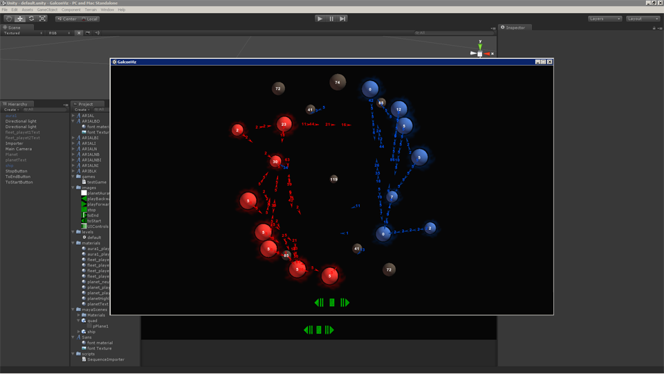Viewport: 664px width, 374px height.
Task: Collapse the scripts folder
Action: [73, 354]
